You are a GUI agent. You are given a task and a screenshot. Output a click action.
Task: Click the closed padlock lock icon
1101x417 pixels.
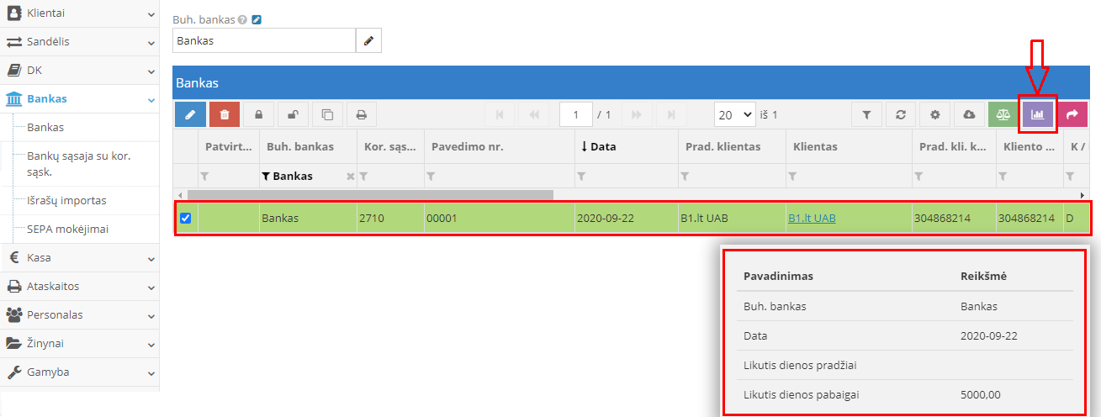coord(258,114)
